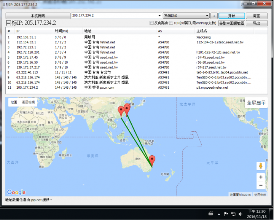274x220 pixels.
Task: Minimize the traceroute window
Action: pos(245,3)
